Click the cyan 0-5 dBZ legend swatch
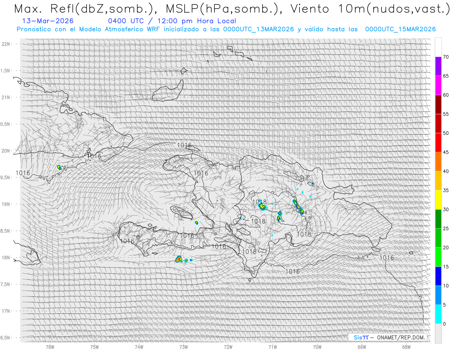The width and height of the screenshot is (456, 352). (438, 314)
